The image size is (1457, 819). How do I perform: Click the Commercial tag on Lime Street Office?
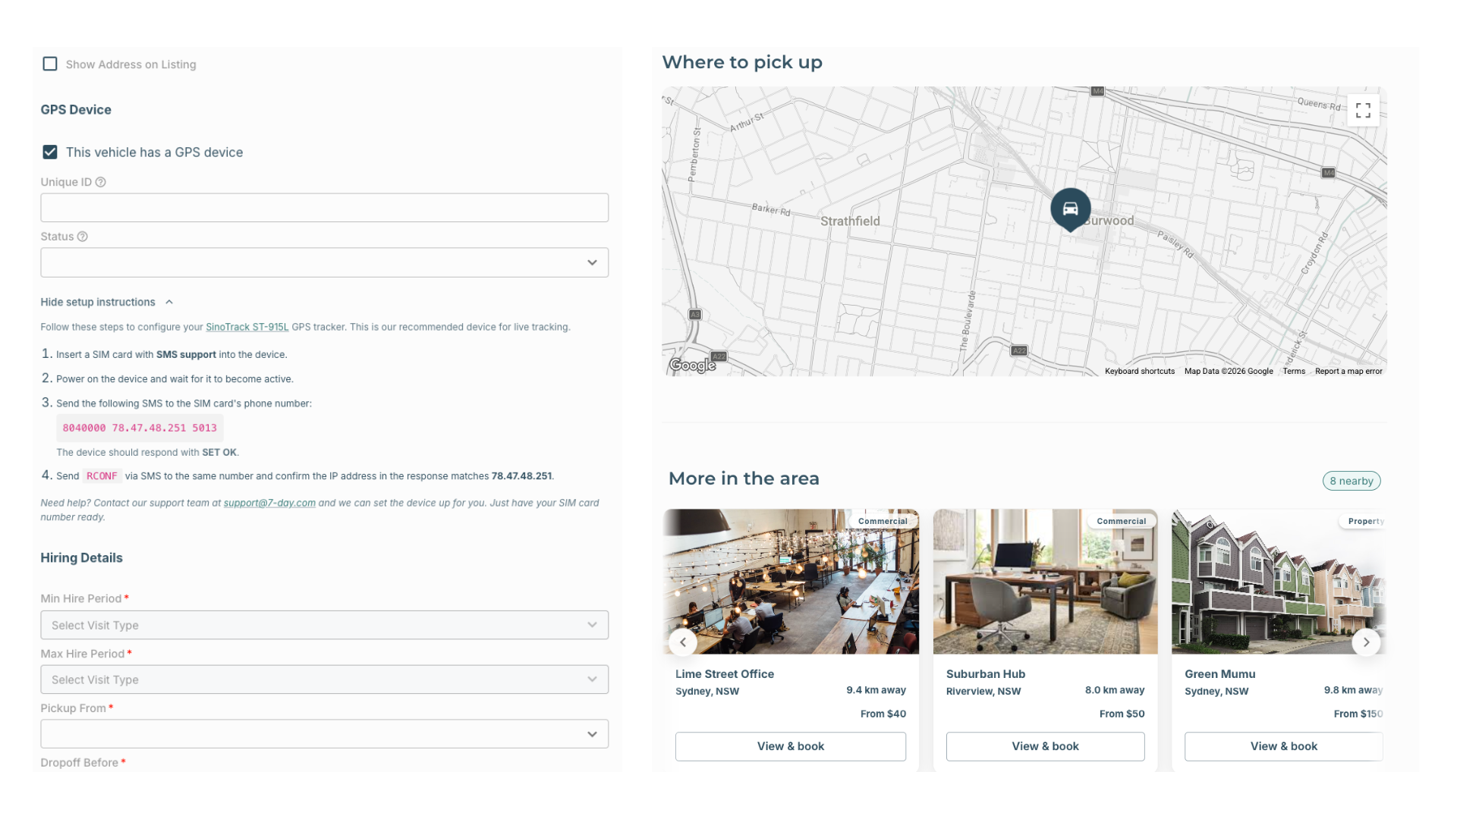pyautogui.click(x=883, y=521)
